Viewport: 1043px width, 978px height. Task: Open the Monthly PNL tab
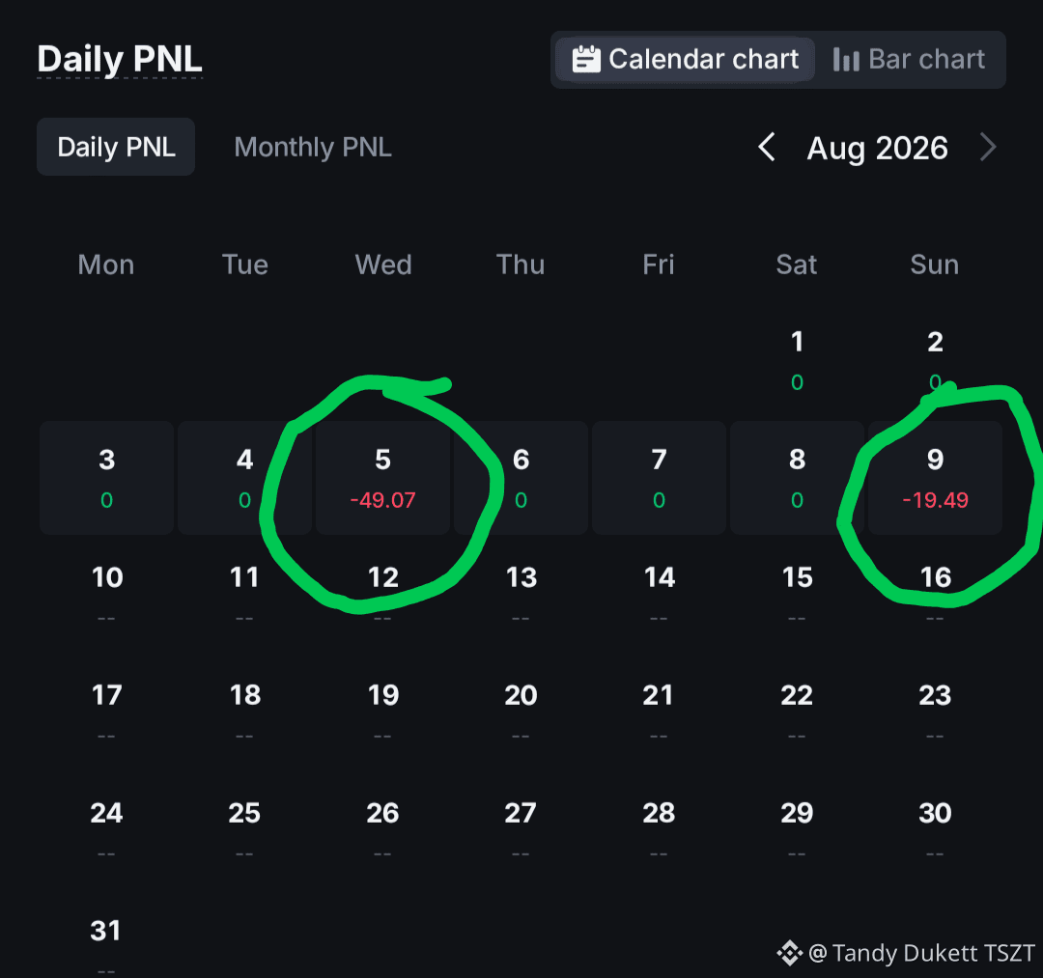pos(313,147)
